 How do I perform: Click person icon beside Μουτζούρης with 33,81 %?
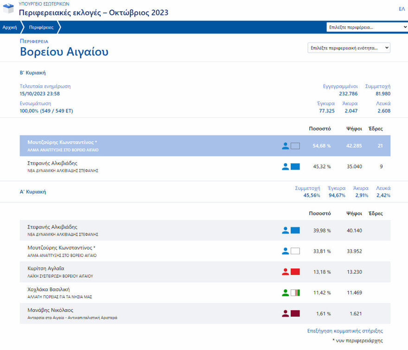click(285, 251)
